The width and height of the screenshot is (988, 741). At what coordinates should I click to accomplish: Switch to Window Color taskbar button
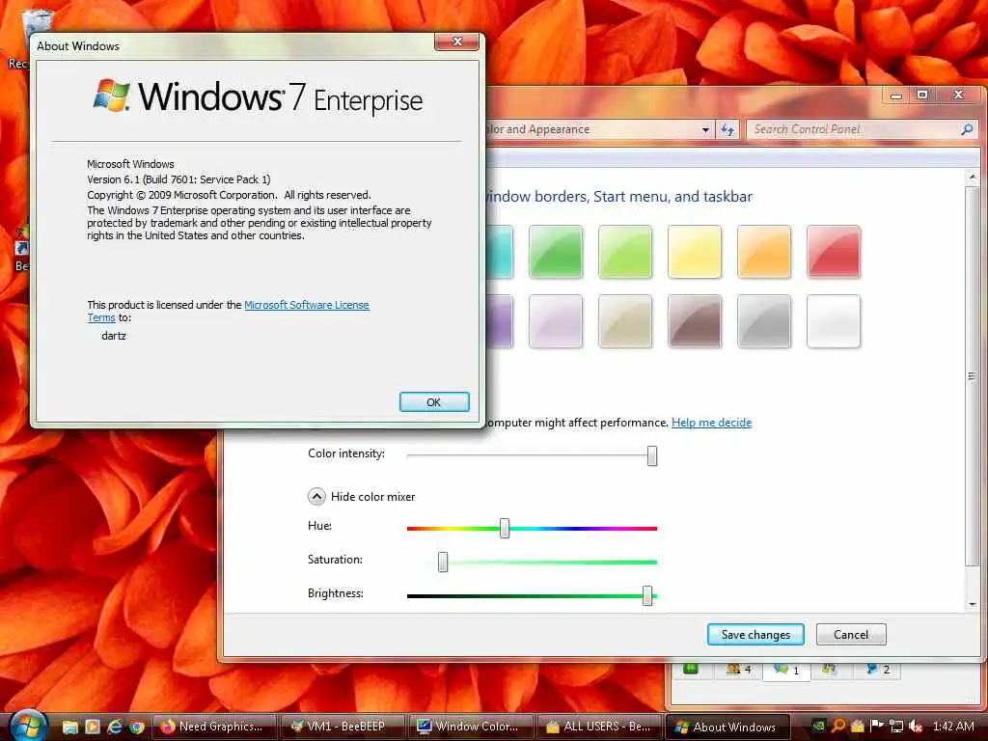click(x=470, y=727)
